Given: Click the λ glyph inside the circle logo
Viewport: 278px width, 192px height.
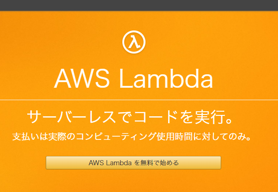Looking at the screenshot, I should [x=134, y=42].
